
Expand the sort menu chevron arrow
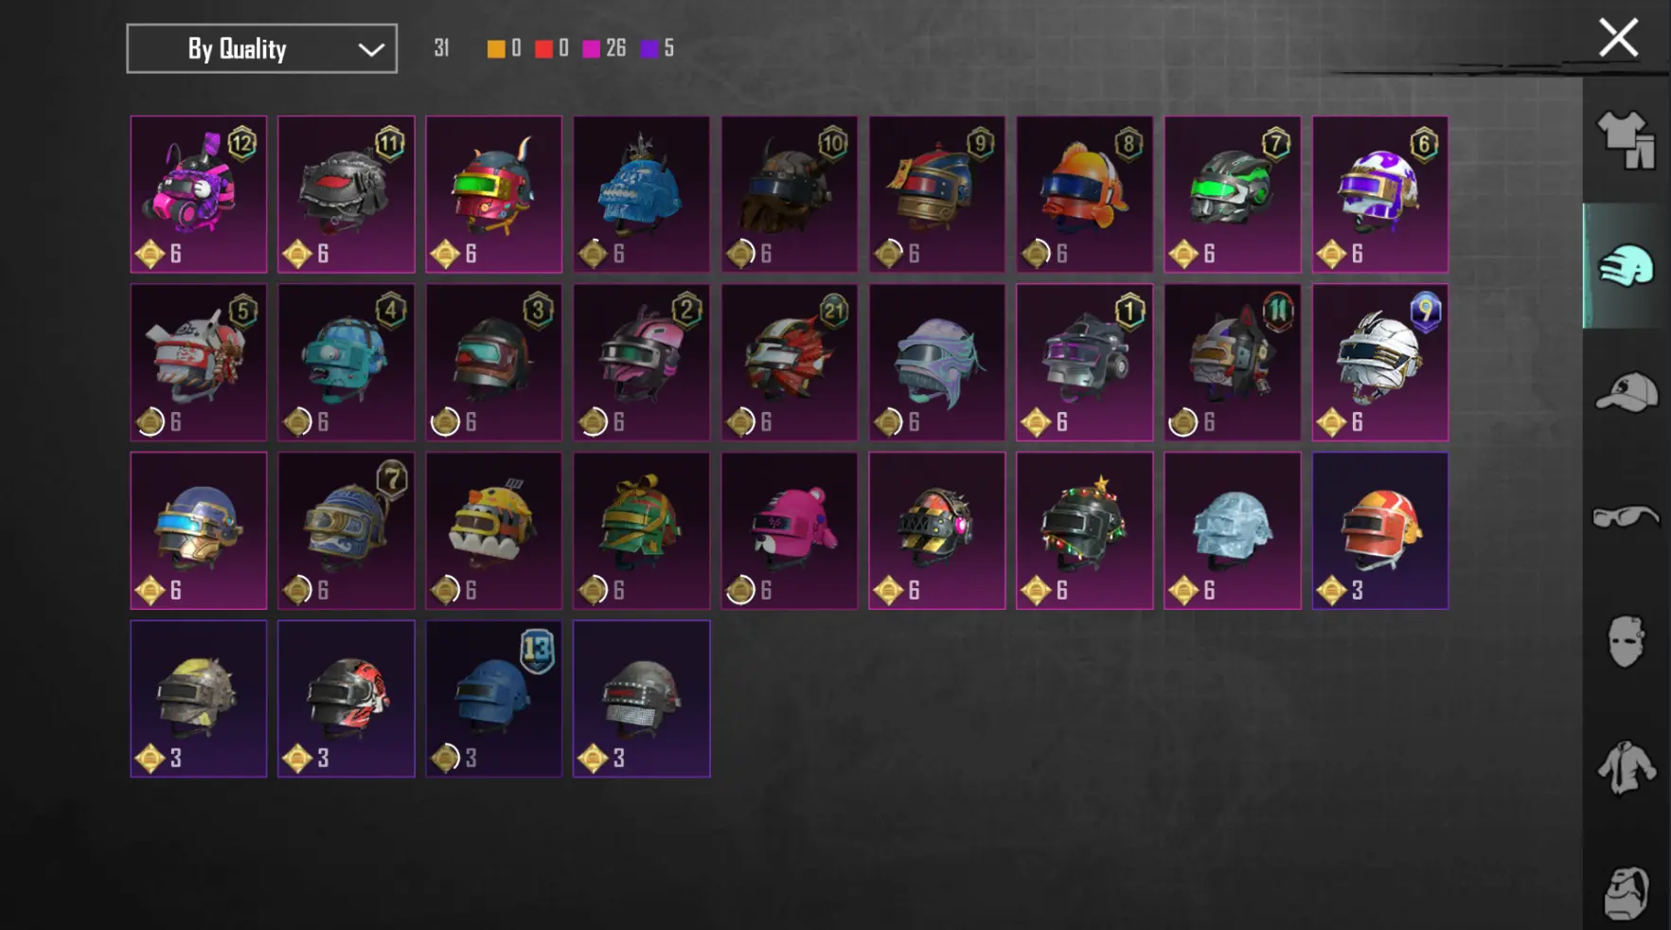click(371, 49)
